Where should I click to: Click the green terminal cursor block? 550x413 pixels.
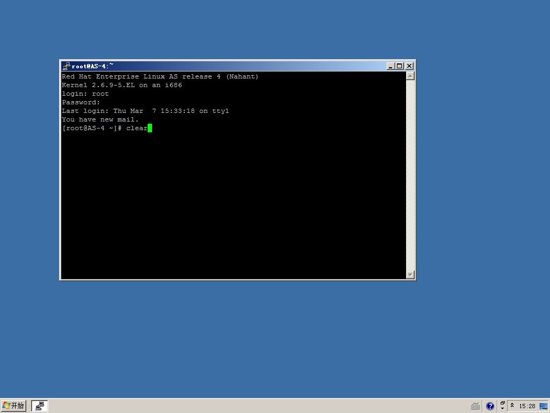(x=150, y=128)
